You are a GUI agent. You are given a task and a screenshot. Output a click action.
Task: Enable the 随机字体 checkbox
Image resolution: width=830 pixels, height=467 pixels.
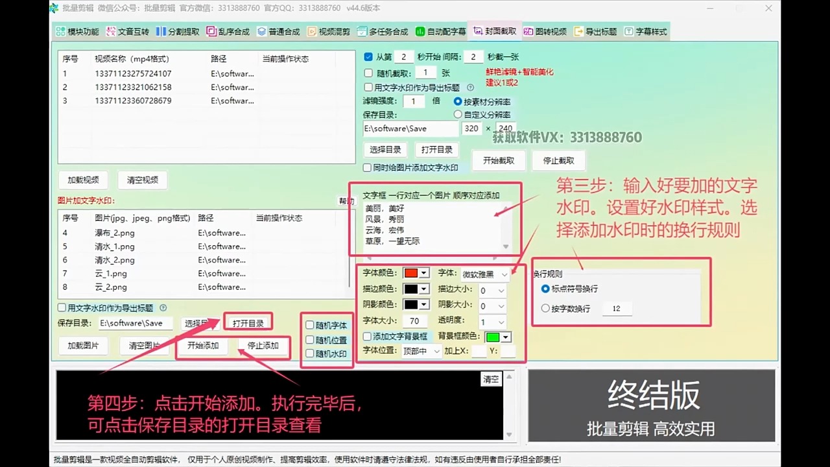(310, 326)
